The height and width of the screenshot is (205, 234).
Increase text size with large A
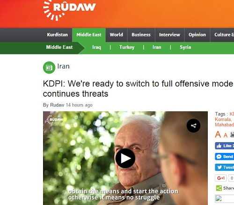tap(218, 134)
